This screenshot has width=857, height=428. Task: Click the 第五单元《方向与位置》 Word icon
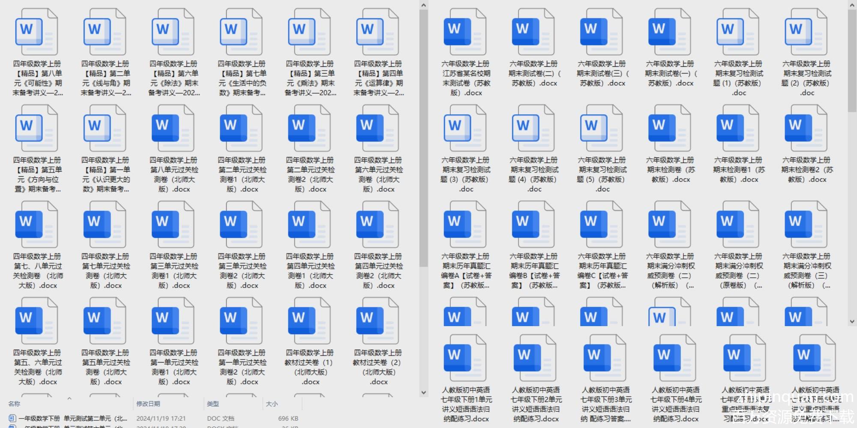(36, 128)
